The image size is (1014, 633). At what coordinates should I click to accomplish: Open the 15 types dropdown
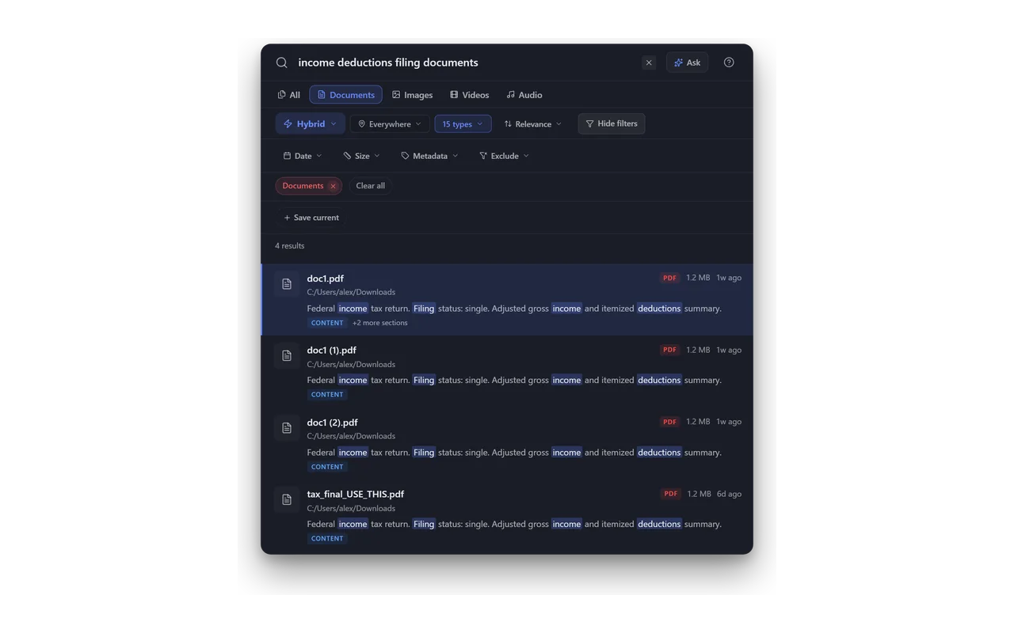pyautogui.click(x=463, y=123)
